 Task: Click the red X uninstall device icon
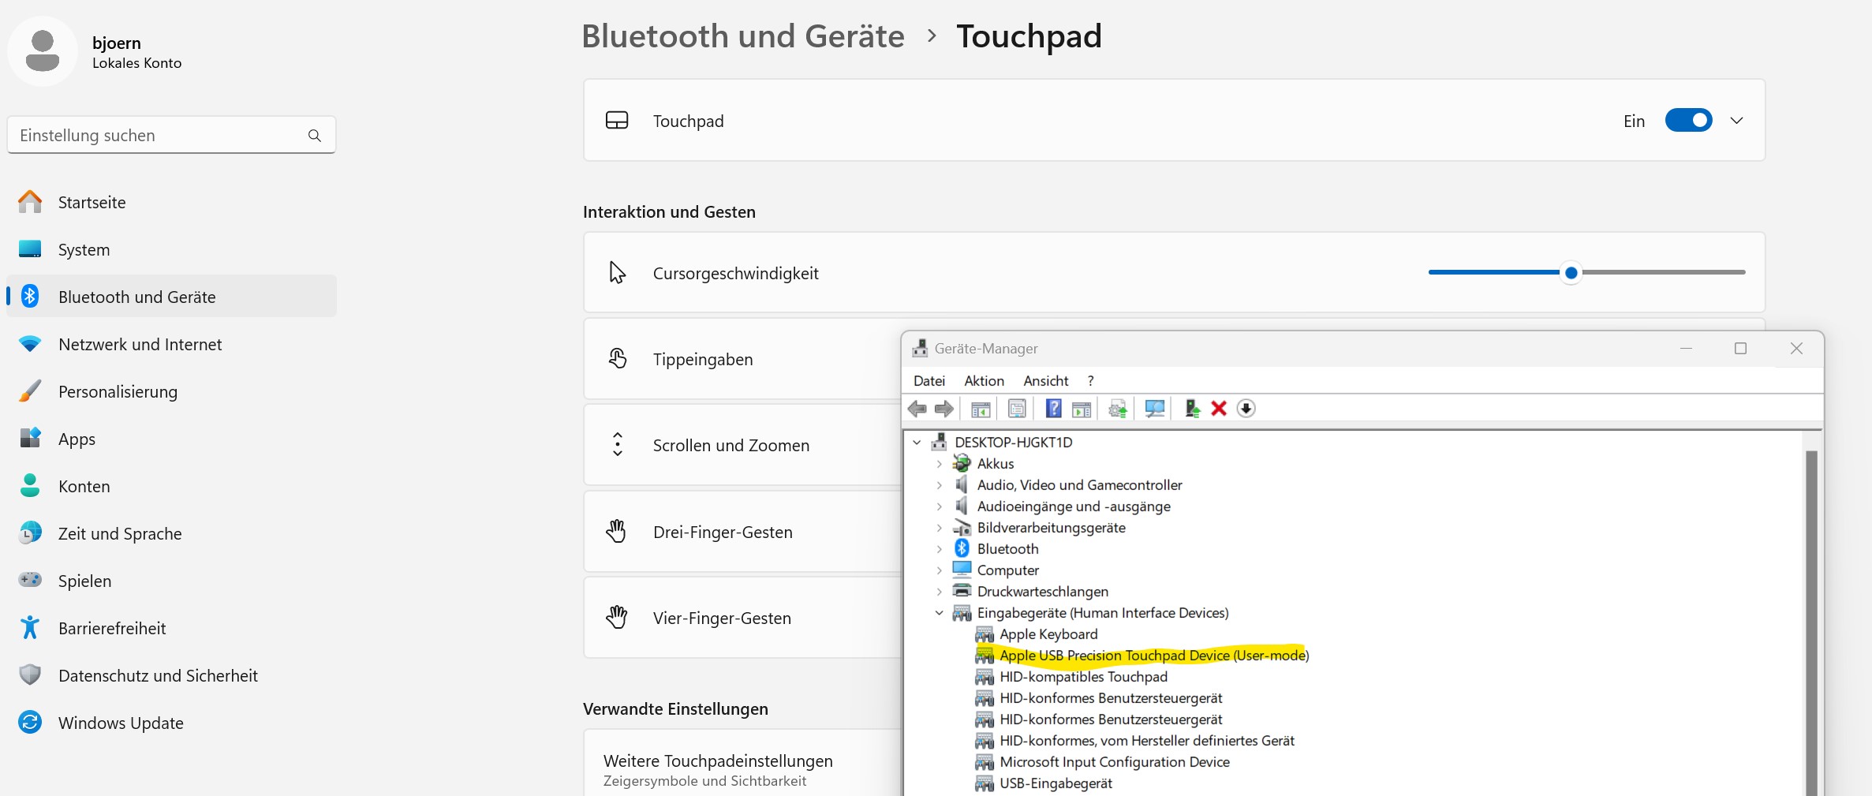1219,409
